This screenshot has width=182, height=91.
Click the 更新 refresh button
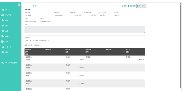124,6
